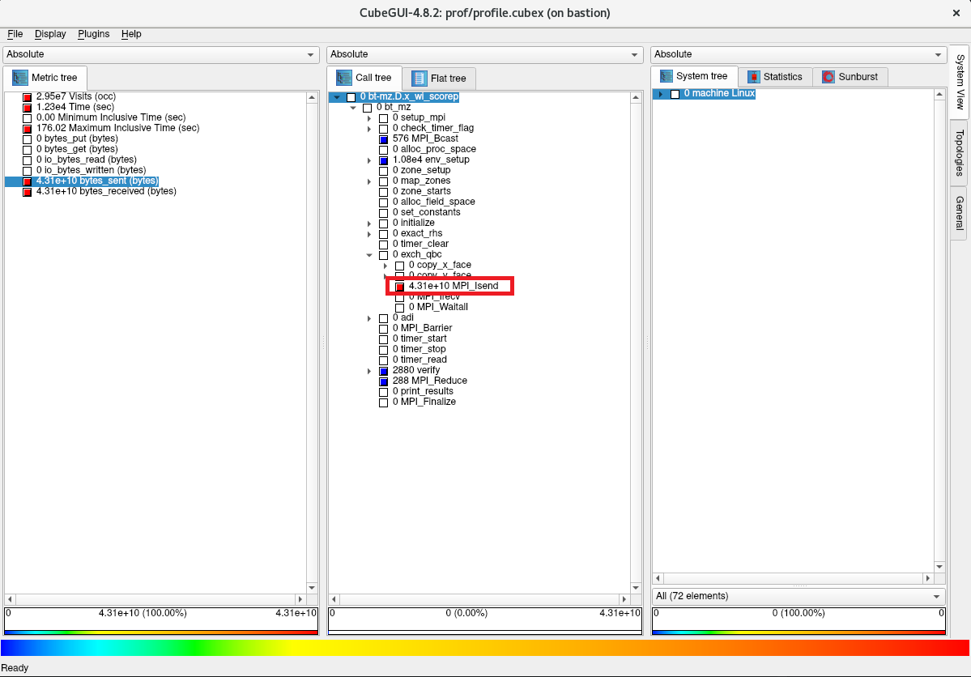Expand the machine Linux node
Screen dimensions: 971x677
coord(660,94)
